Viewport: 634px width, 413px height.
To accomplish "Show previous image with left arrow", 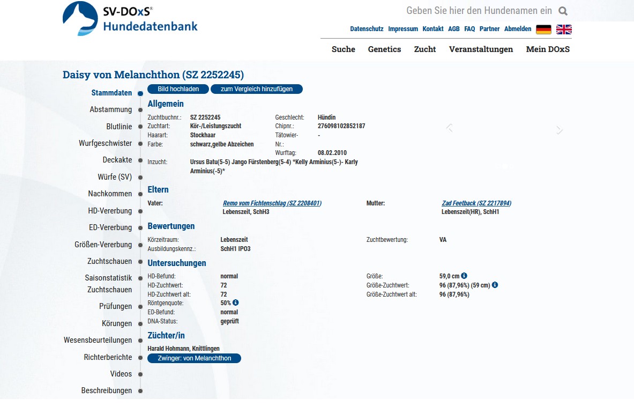I will click(450, 128).
